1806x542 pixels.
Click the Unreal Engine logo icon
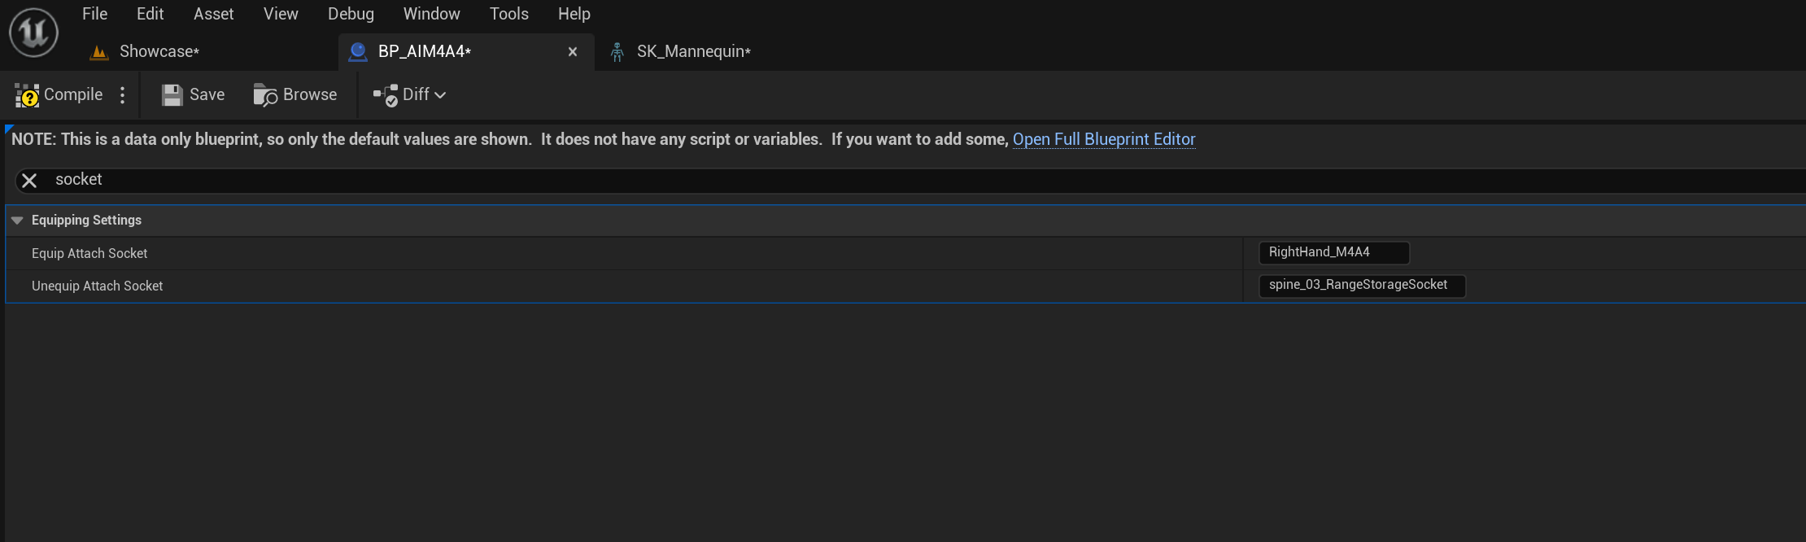coord(33,33)
